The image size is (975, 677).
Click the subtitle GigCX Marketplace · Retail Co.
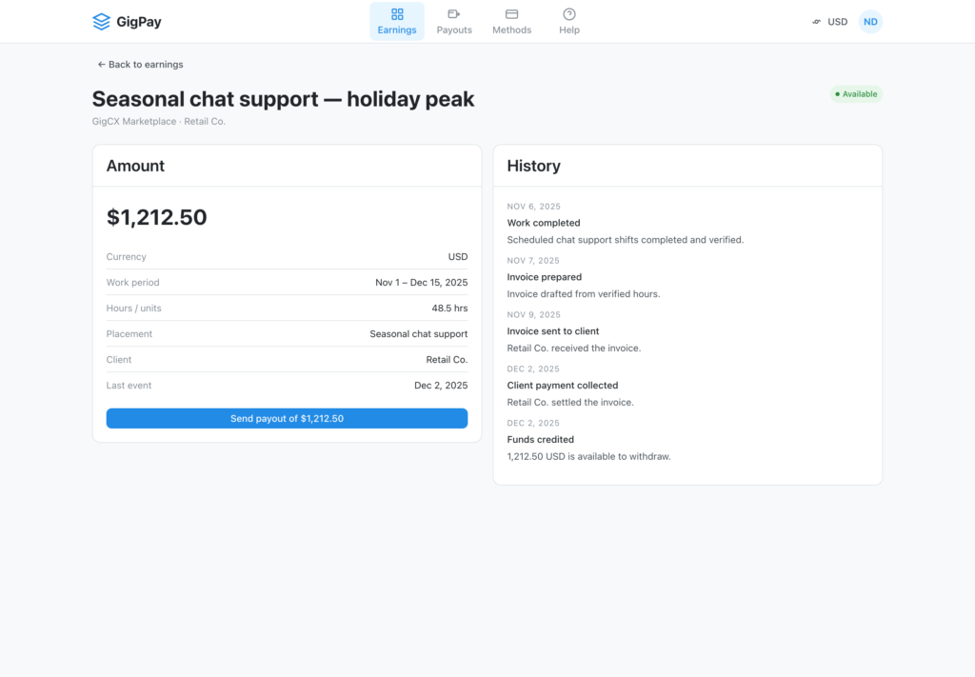point(159,121)
